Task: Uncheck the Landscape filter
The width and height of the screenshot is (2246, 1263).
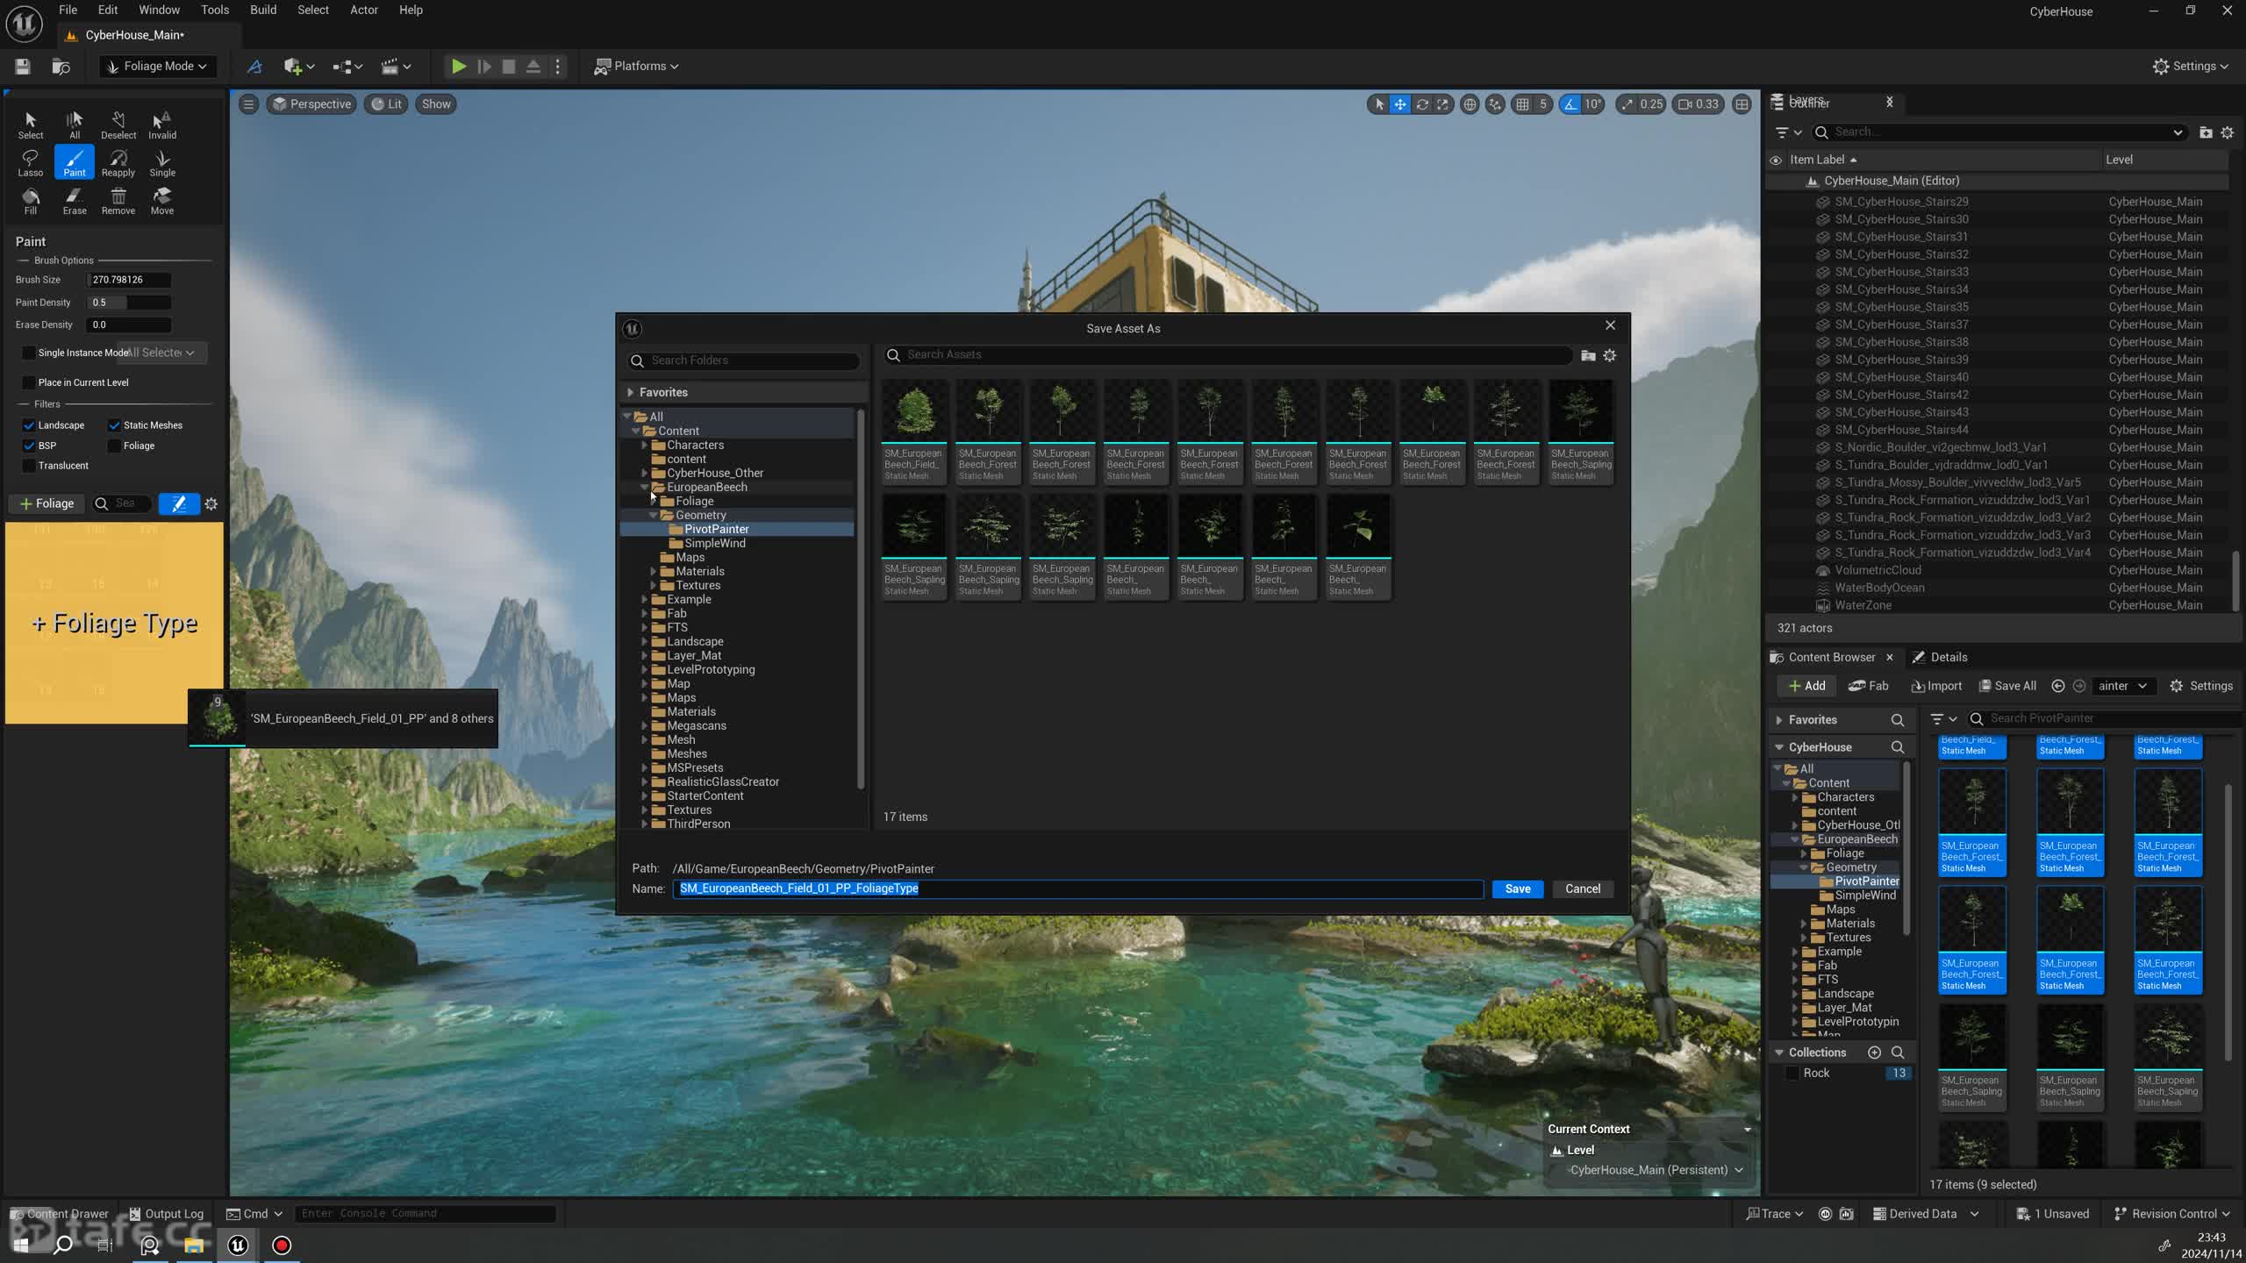Action: click(29, 425)
